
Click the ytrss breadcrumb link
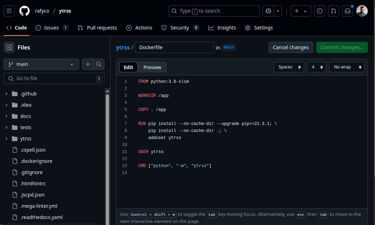[x=123, y=47]
